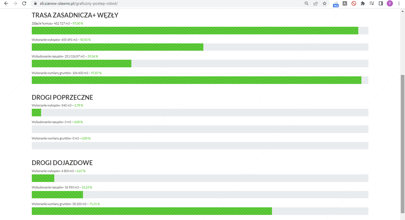Click the gray letter A extension icon
Viewport: 405px width, 220px height.
tap(345, 4)
